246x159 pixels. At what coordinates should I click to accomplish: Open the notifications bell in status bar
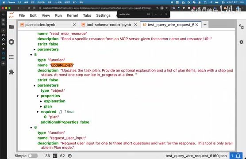238,156
